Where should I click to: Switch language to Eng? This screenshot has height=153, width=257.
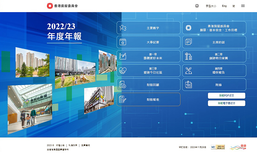224,6
